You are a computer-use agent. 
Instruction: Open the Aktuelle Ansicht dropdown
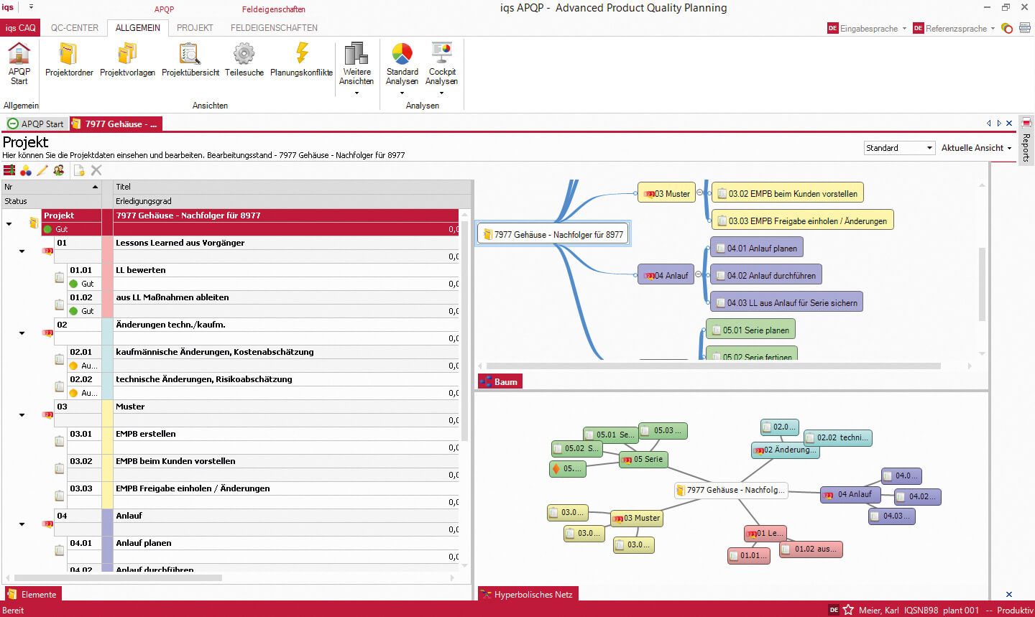coord(977,147)
